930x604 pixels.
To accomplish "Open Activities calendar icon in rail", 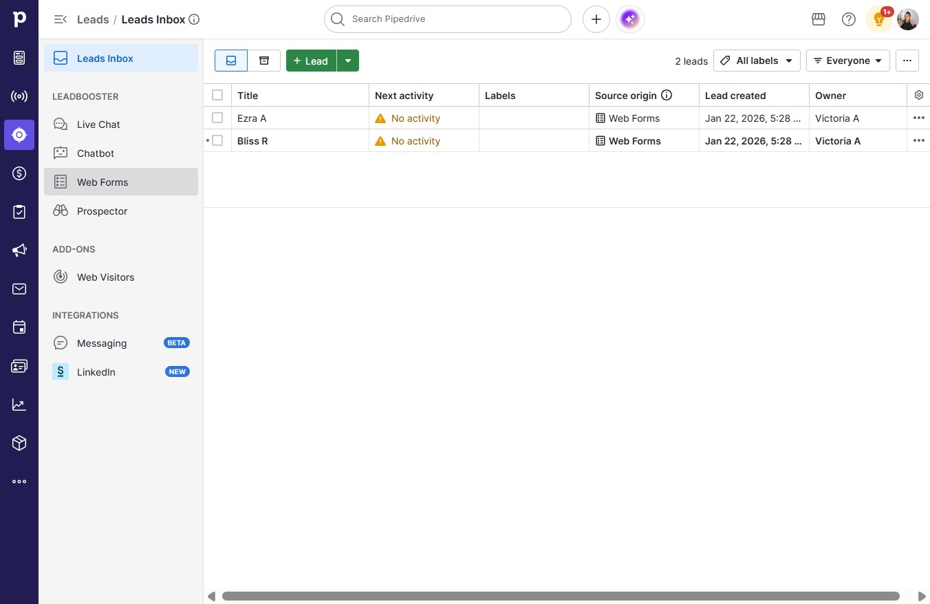I will point(19,327).
